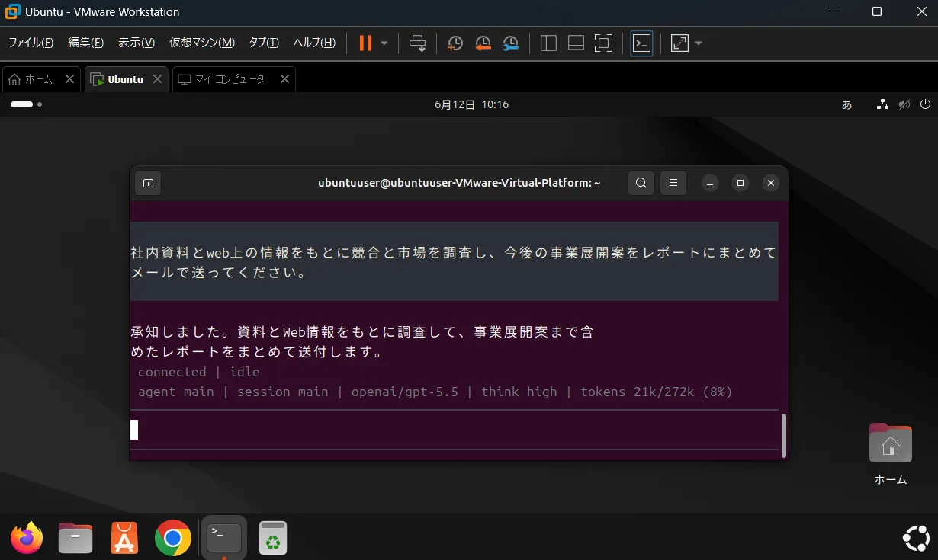Open the power options dropdown arrow beside pause

[384, 43]
